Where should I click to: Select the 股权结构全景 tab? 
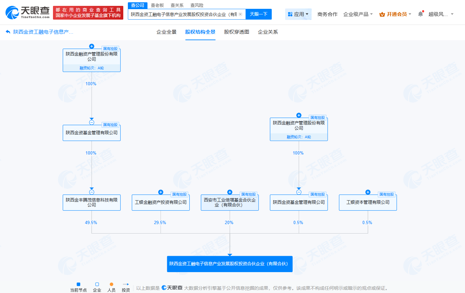tap(200, 32)
